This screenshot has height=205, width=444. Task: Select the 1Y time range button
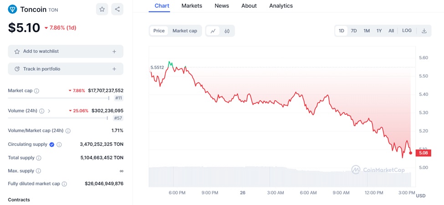379,31
